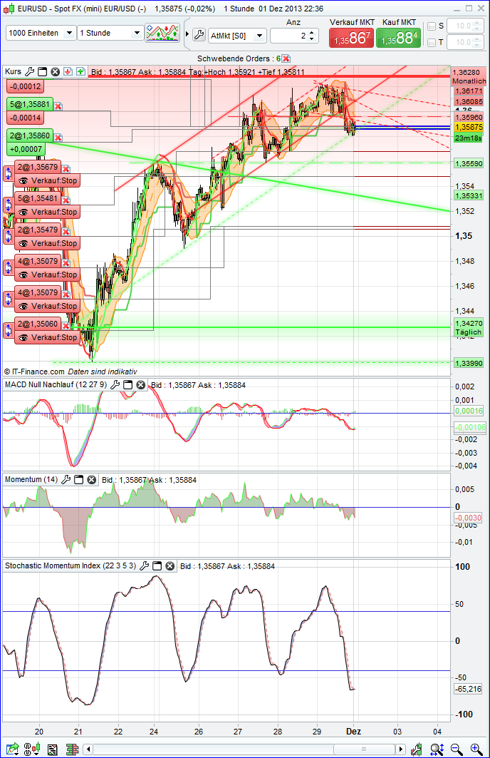
Task: Open the Kurs panel wrench settings
Action: pyautogui.click(x=29, y=71)
